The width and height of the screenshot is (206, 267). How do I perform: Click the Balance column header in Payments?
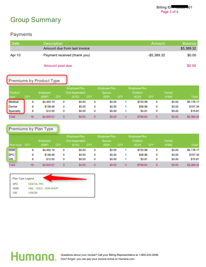point(189,43)
